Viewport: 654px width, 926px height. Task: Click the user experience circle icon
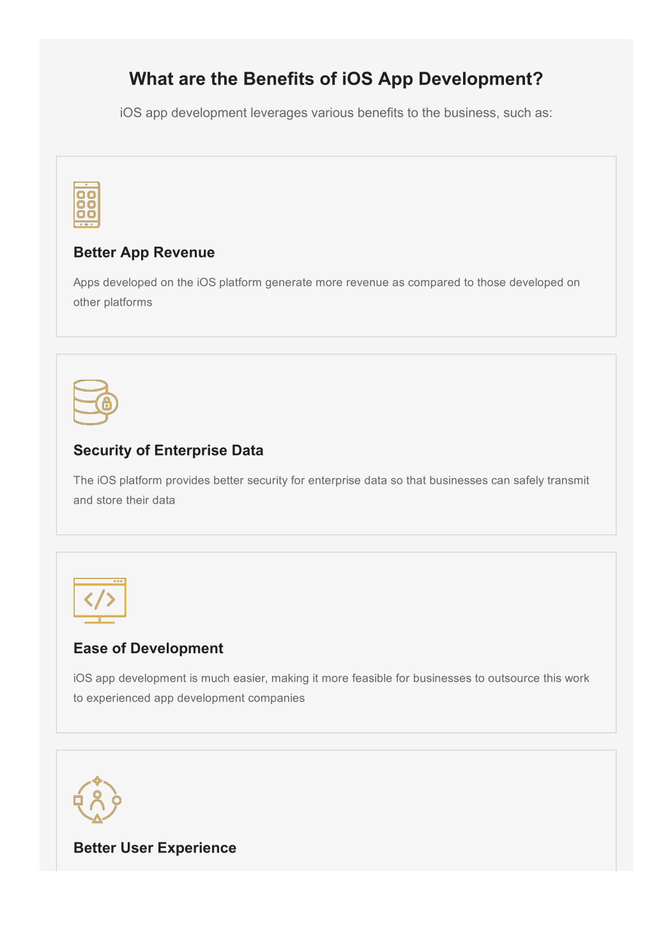point(97,799)
